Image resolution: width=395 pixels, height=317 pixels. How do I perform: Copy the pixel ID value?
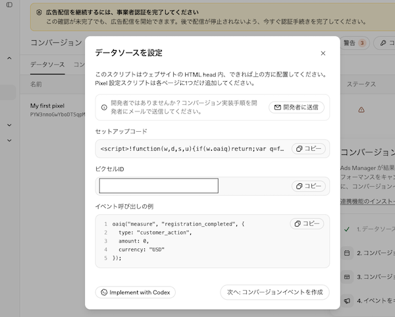tap(308, 186)
